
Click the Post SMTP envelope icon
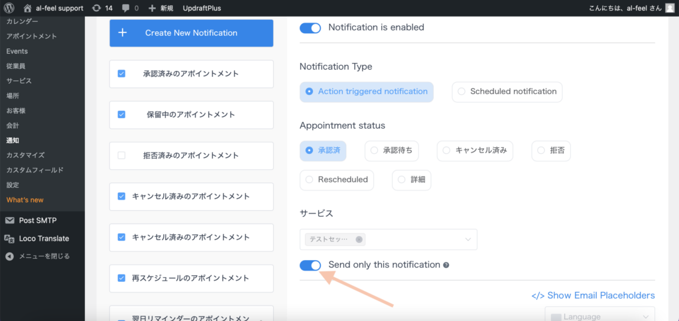coord(9,221)
